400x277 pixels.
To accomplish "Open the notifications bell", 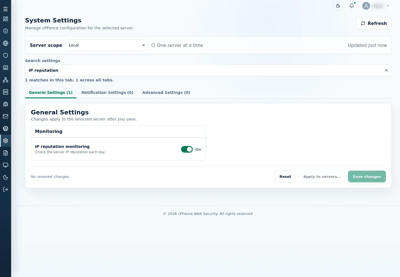I will point(352,6).
